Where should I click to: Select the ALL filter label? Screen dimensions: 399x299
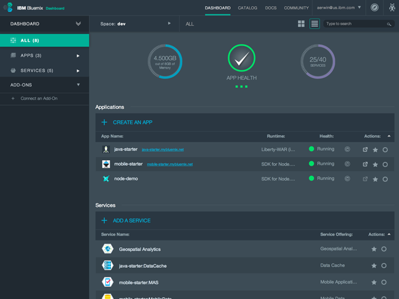coord(190,24)
